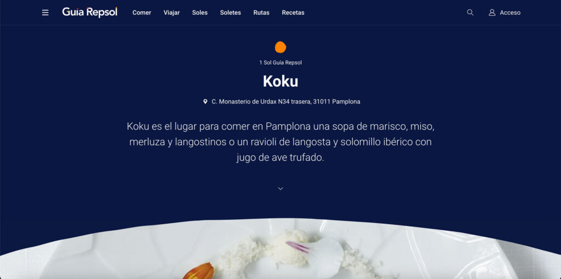This screenshot has height=279, width=561.
Task: Click the Monasterio de Urdax address
Action: click(286, 101)
